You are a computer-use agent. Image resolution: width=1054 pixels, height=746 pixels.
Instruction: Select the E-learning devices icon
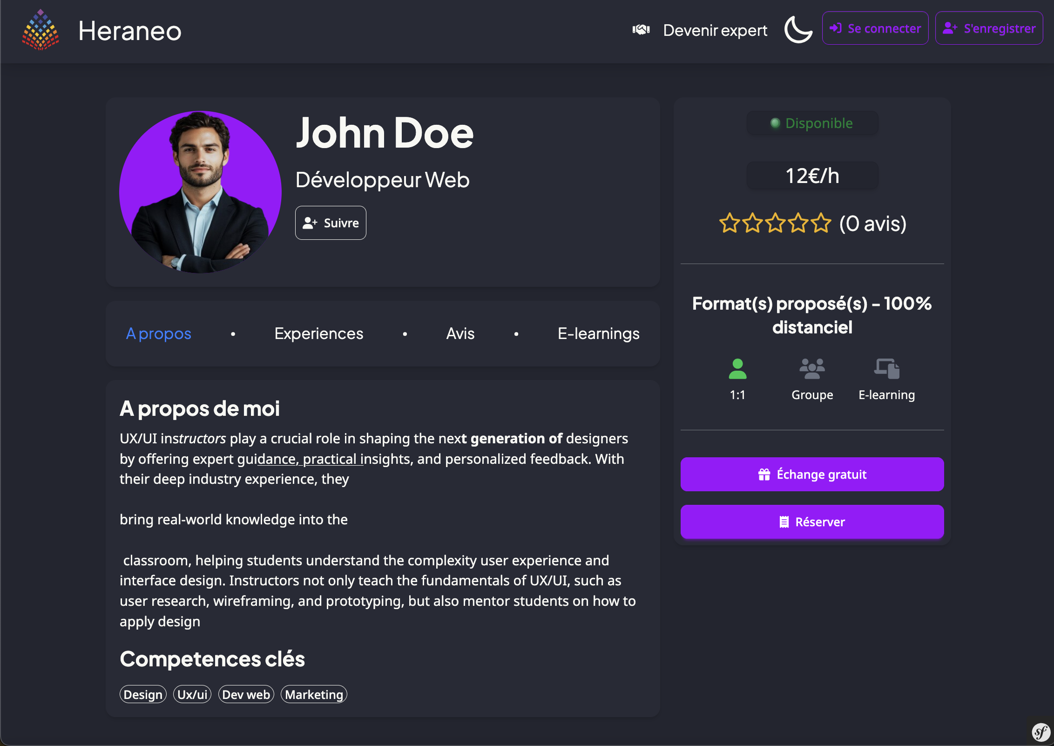[886, 369]
